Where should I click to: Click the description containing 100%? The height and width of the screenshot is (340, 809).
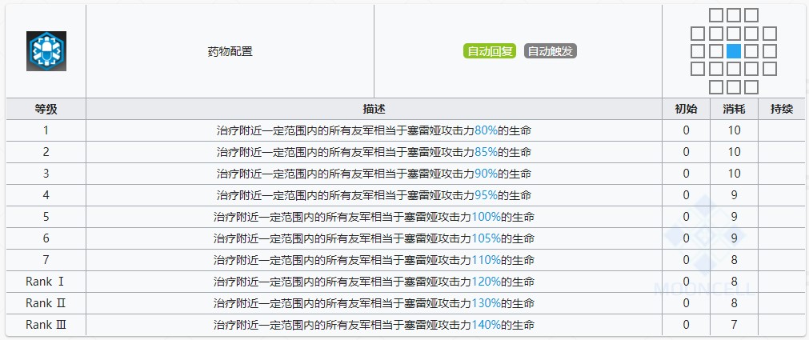374,218
